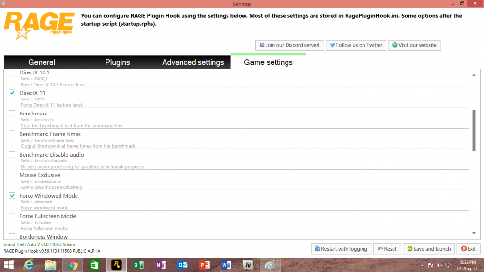Open Google Chrome from taskbar

[73, 265]
